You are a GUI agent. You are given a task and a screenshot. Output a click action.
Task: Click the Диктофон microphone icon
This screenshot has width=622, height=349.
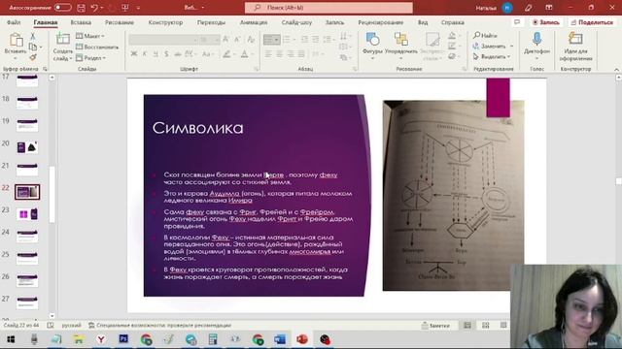(536, 40)
